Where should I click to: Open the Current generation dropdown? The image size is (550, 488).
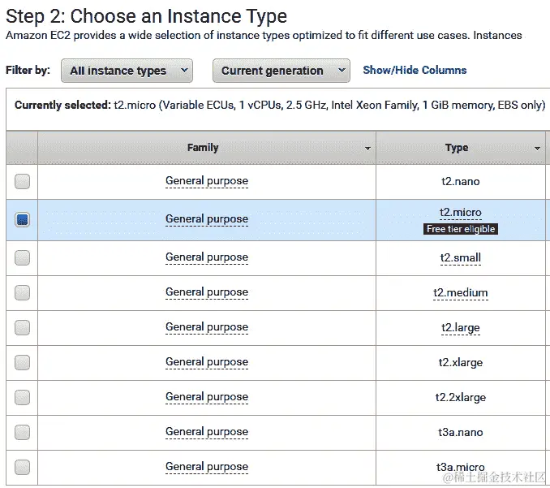click(281, 71)
